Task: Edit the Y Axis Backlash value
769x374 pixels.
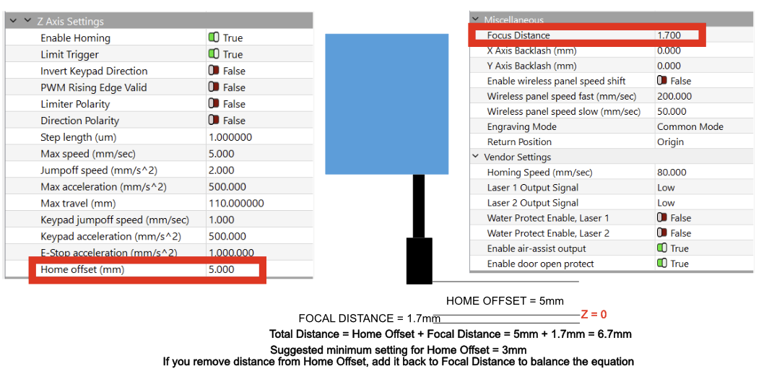Action: pos(668,66)
